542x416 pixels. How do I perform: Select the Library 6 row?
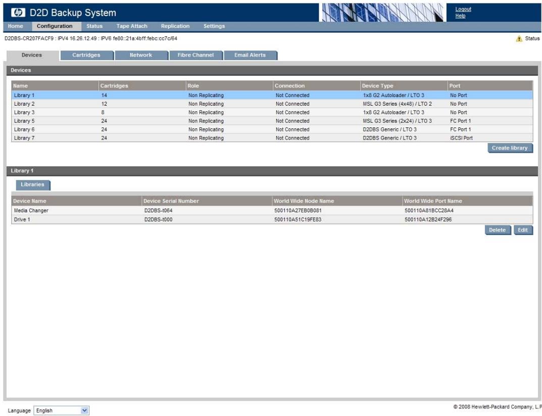(x=272, y=129)
